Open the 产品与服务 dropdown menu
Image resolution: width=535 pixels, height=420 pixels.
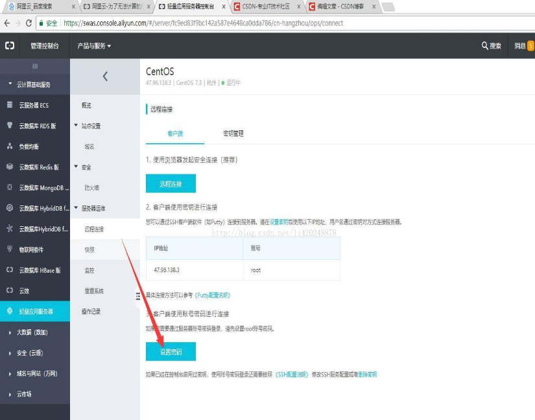[x=94, y=45]
